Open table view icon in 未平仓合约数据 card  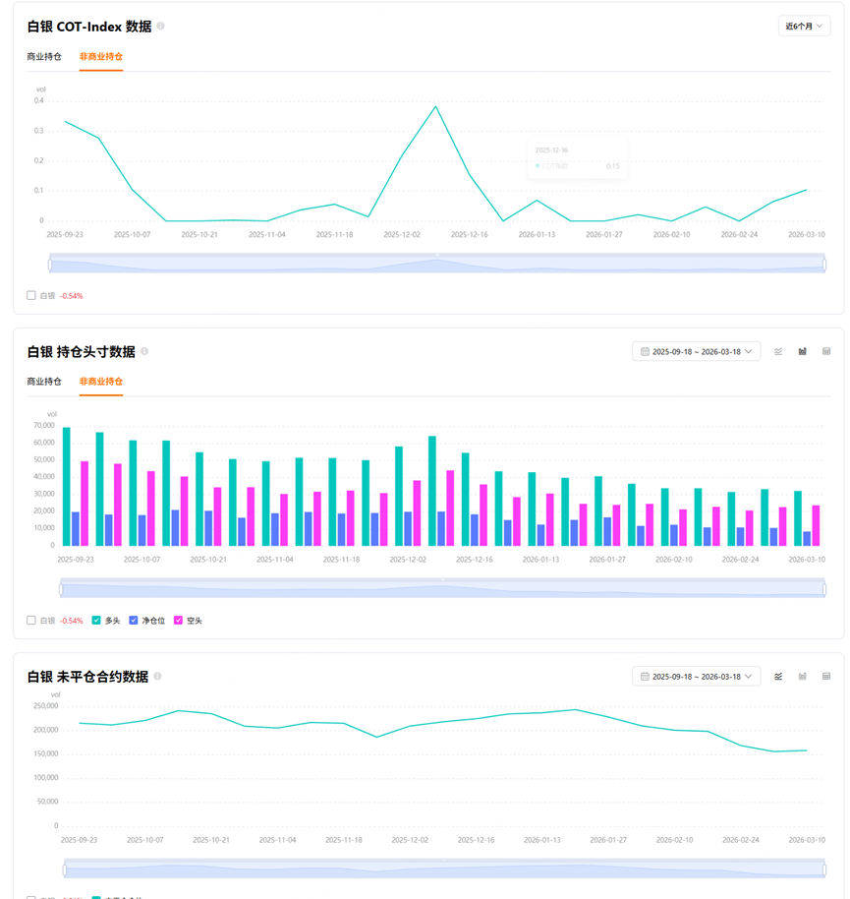point(826,677)
